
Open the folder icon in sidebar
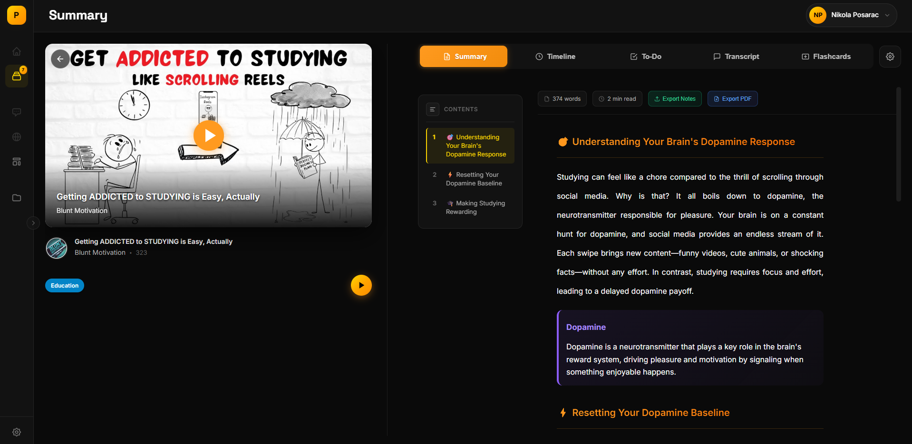coord(17,198)
